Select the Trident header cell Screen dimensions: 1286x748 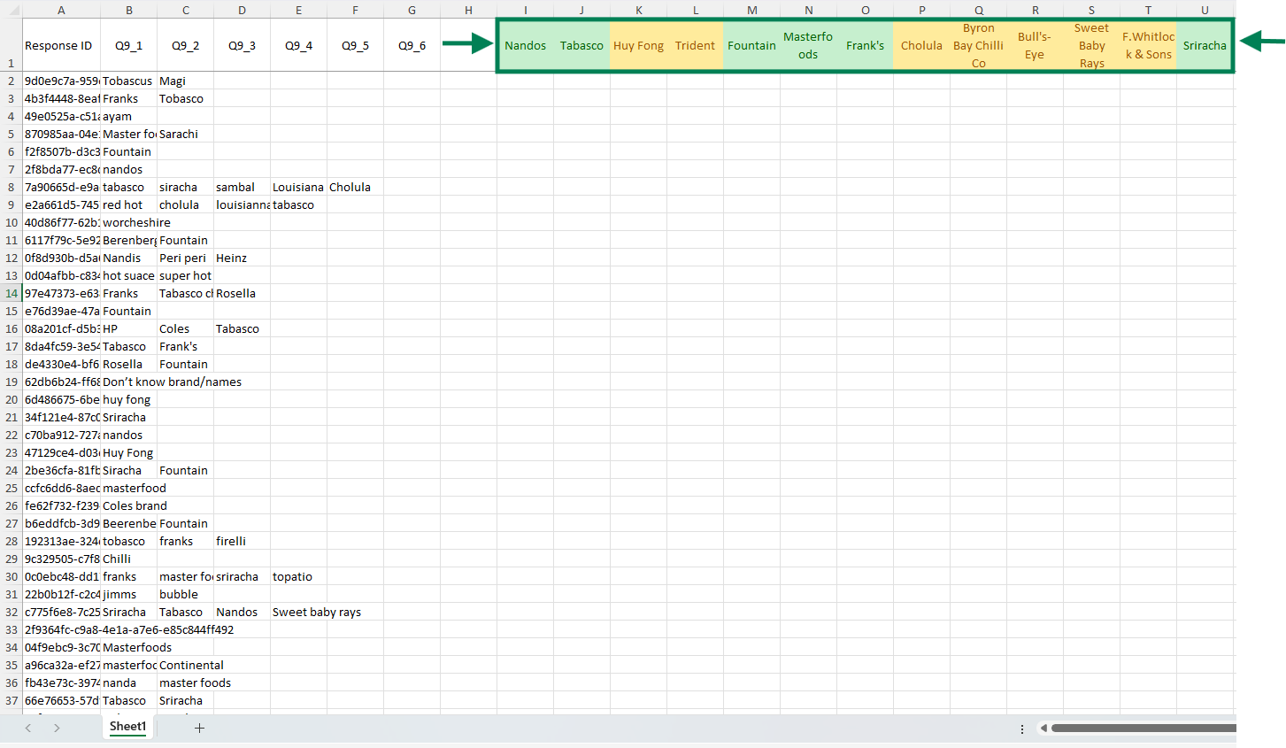click(x=695, y=45)
